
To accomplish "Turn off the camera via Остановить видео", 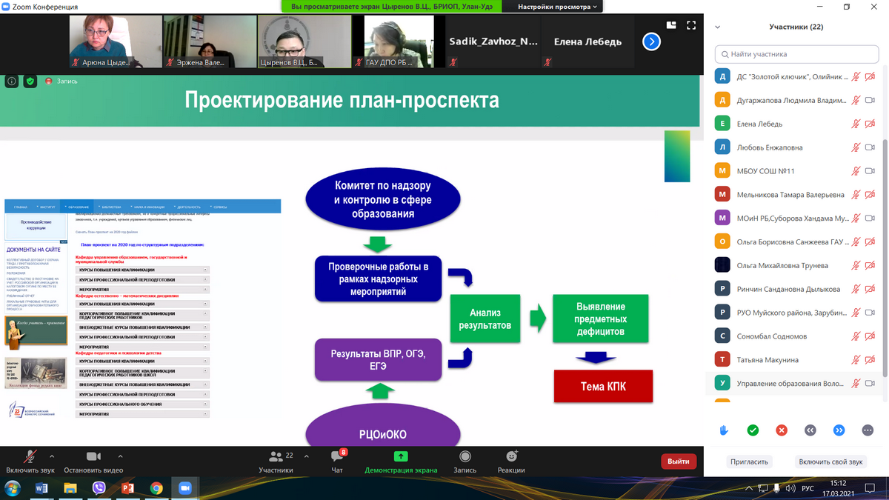I will [93, 458].
